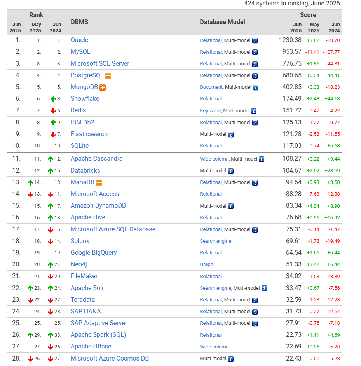Click Oracle's score value 1230.38

290,40
